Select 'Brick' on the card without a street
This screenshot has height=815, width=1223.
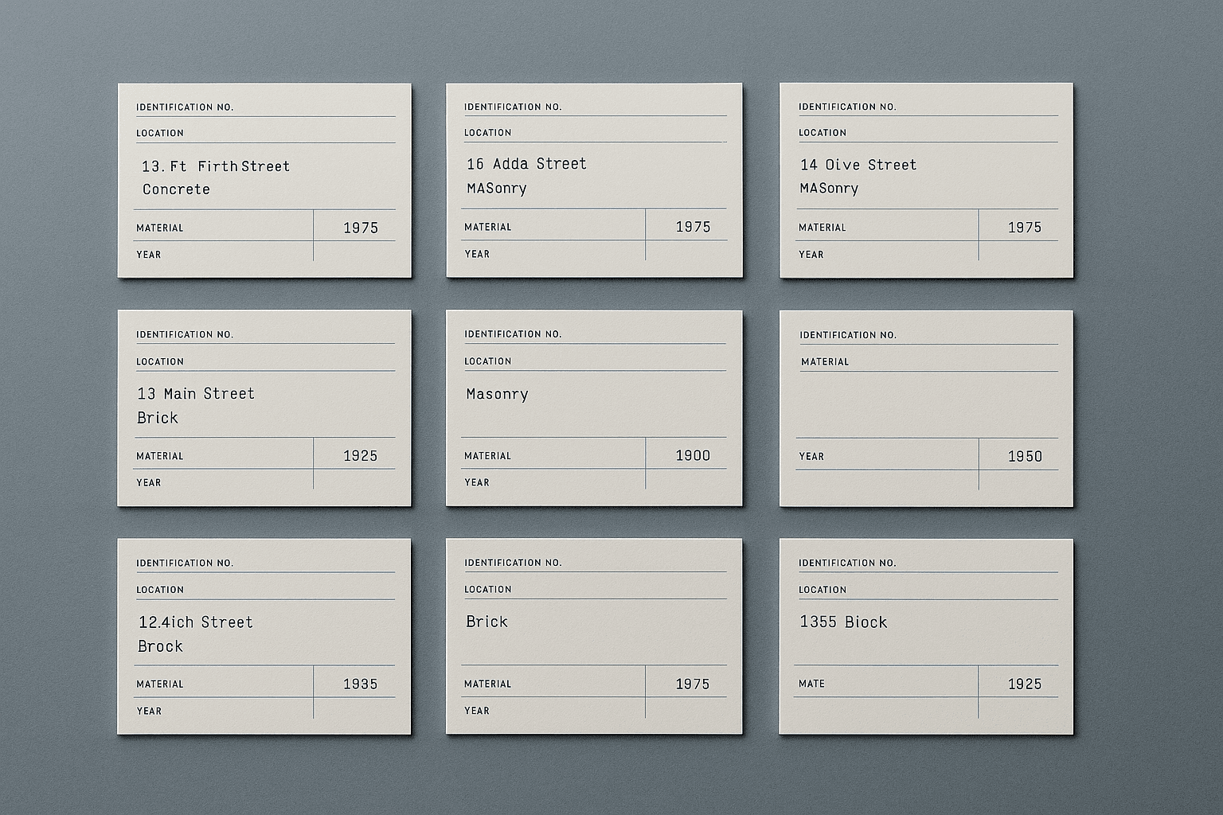coord(486,622)
